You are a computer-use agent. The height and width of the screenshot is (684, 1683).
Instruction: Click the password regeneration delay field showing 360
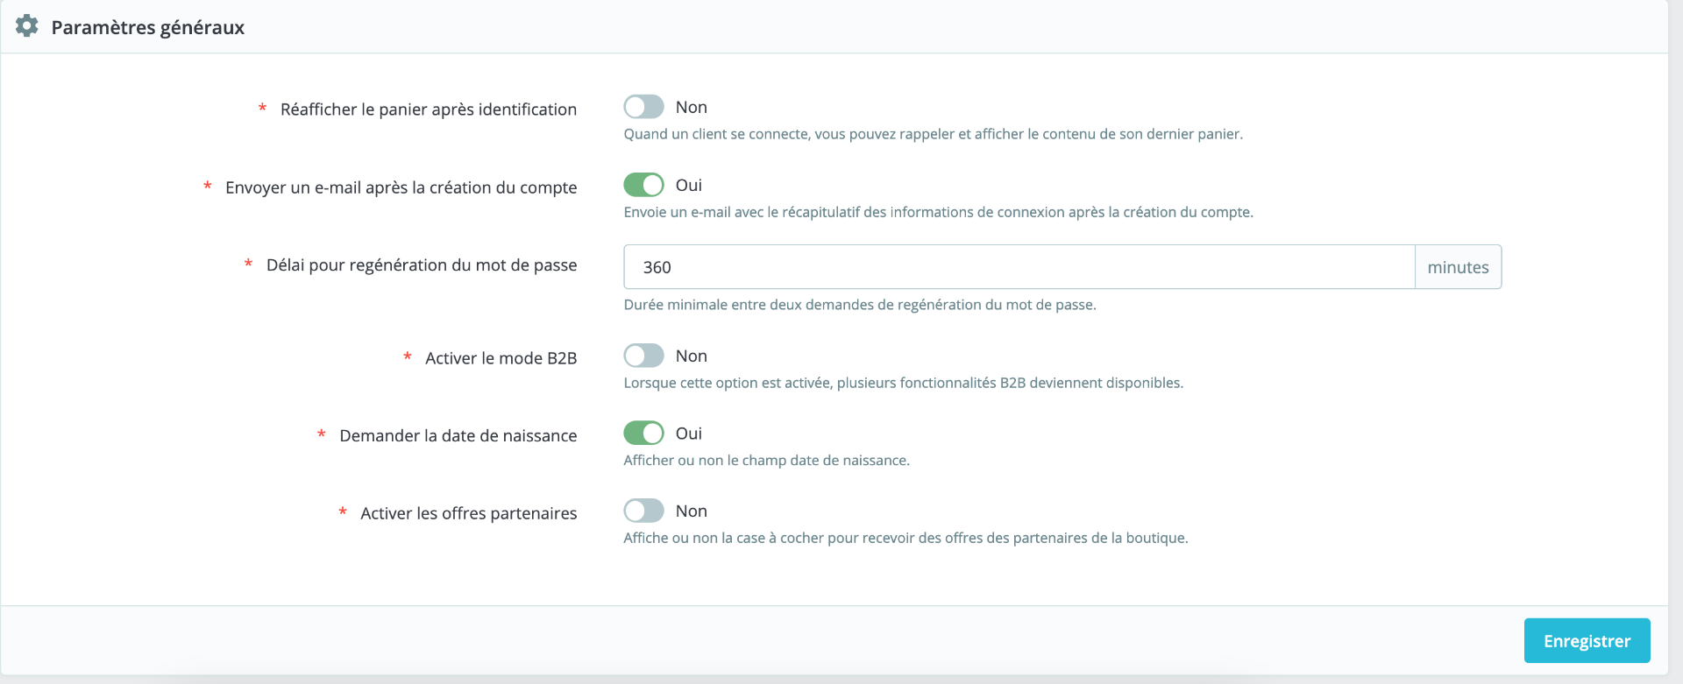(1019, 267)
